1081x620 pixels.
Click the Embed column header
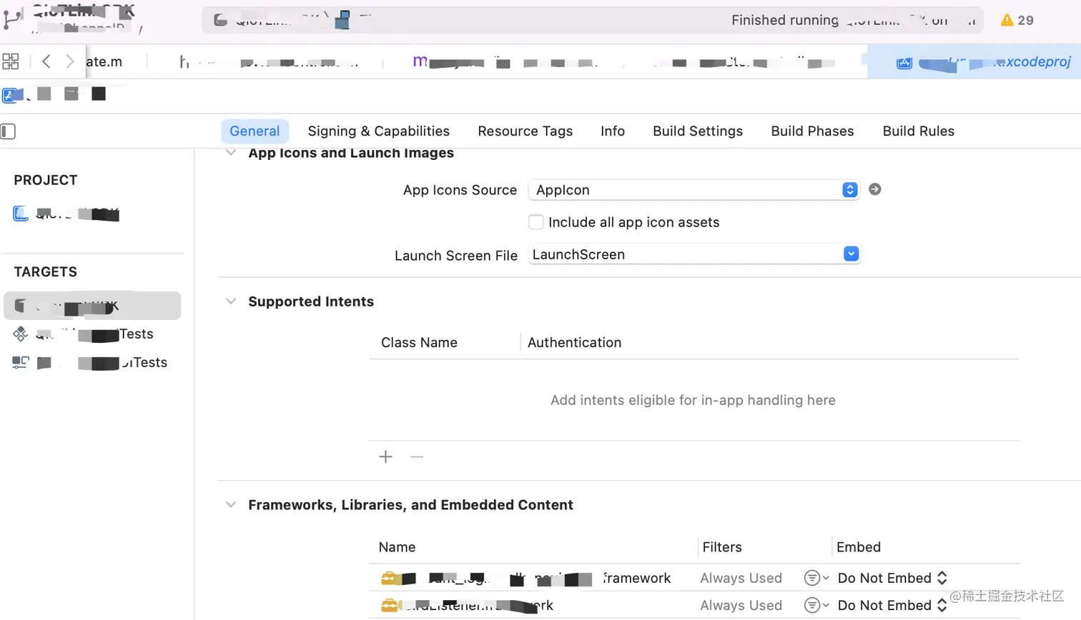pyautogui.click(x=859, y=547)
